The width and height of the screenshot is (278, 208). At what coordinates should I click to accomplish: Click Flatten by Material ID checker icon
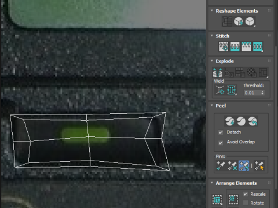251,72
